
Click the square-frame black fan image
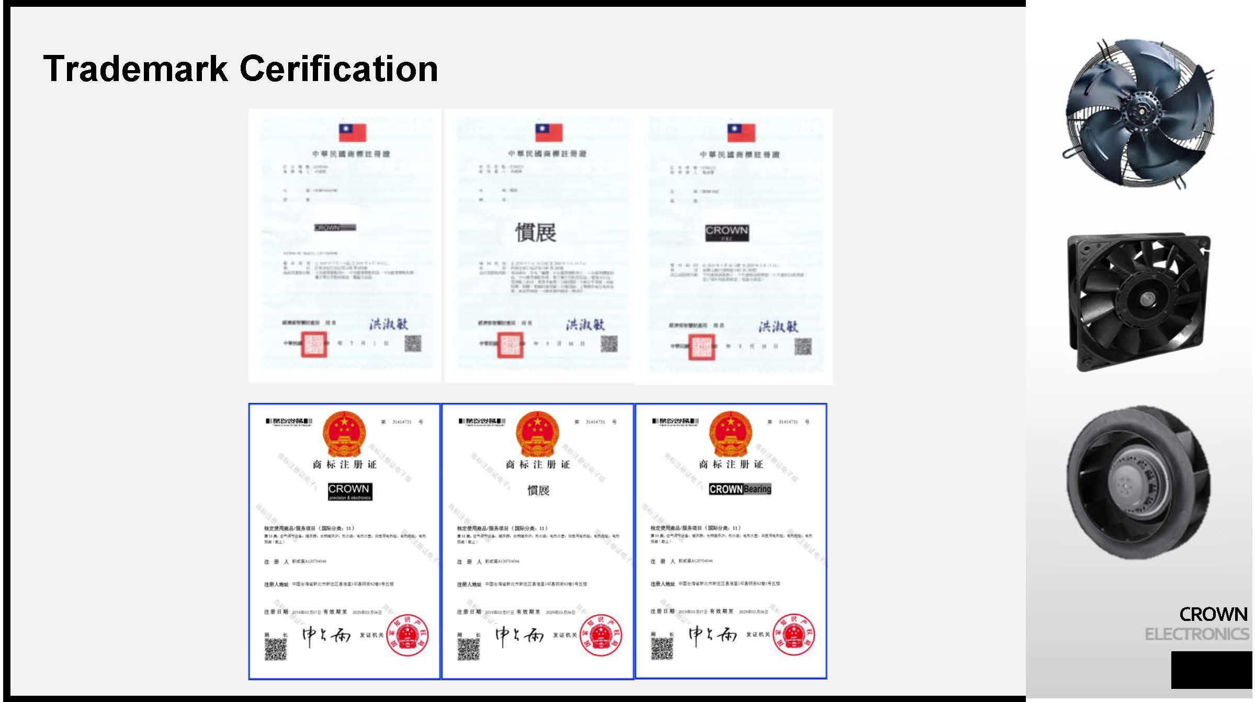click(1138, 302)
